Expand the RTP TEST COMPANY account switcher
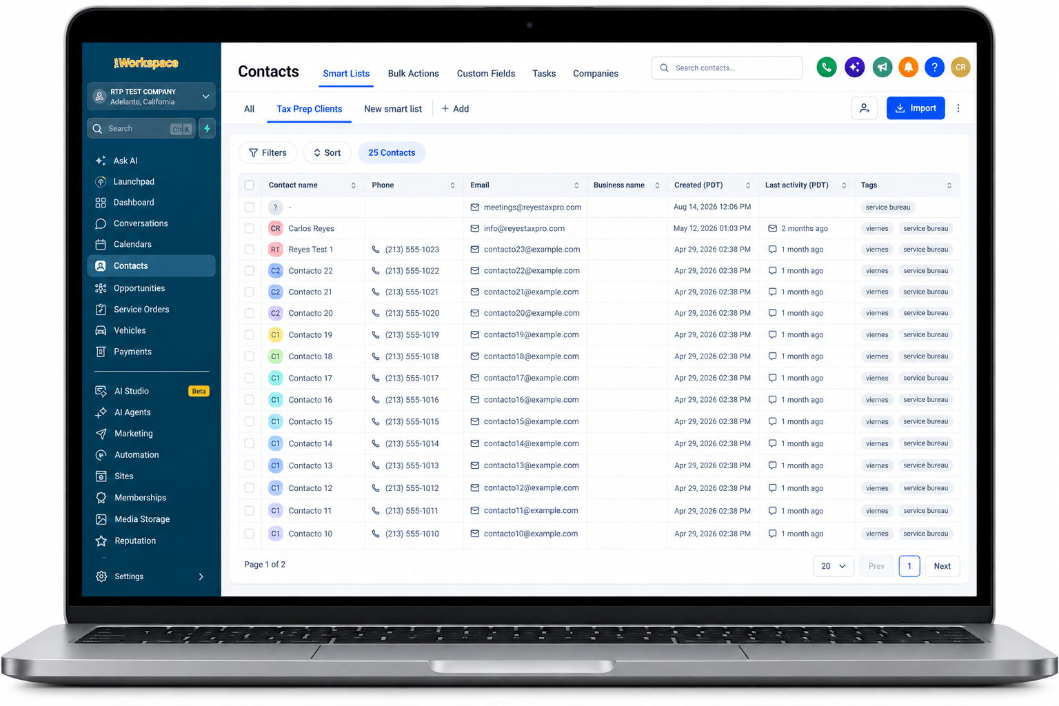 (x=151, y=97)
